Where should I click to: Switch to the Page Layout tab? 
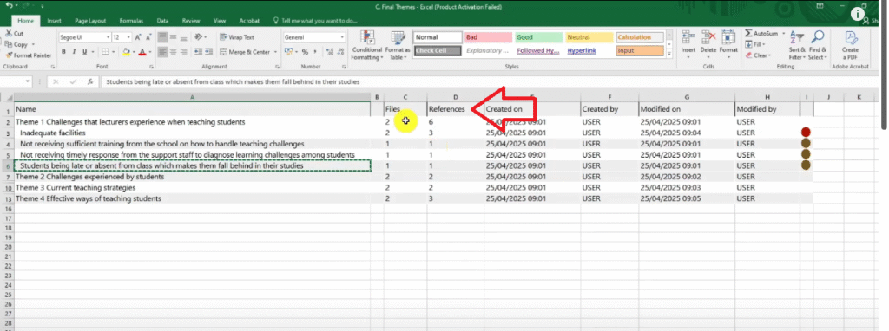(90, 21)
